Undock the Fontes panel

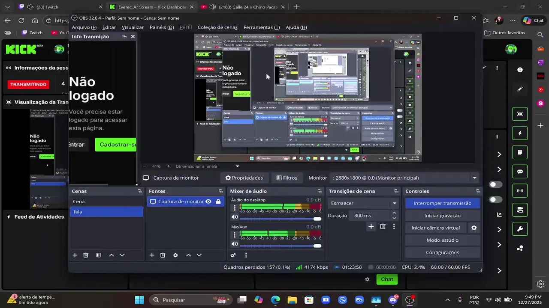(x=221, y=191)
